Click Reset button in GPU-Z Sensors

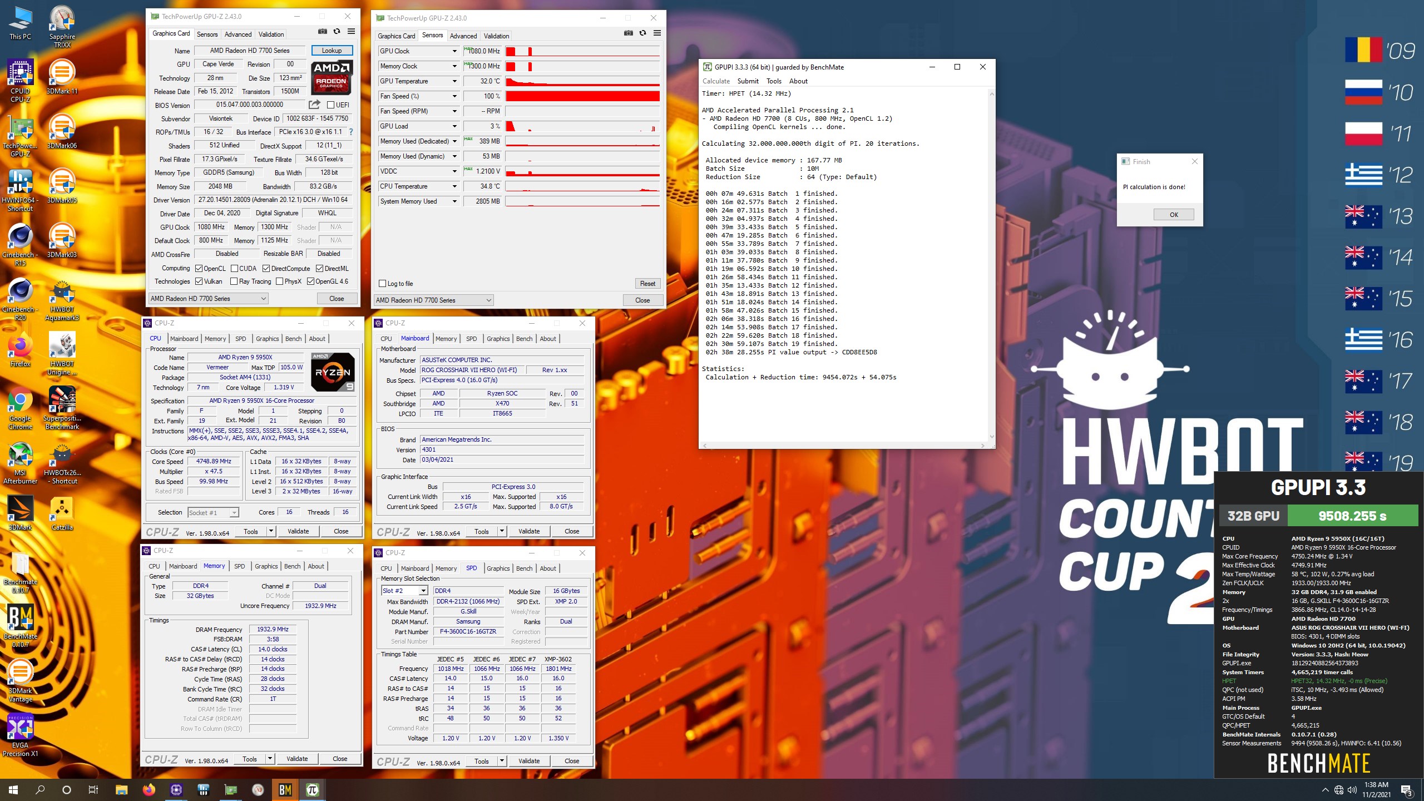pos(647,284)
